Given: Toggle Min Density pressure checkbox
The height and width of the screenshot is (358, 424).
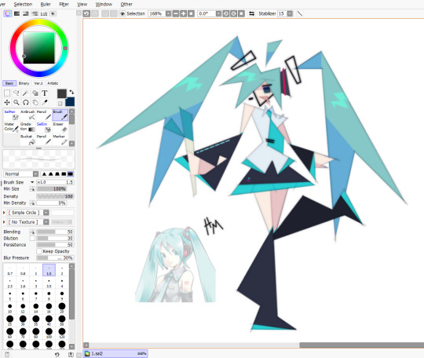Looking at the screenshot, I should coord(32,203).
